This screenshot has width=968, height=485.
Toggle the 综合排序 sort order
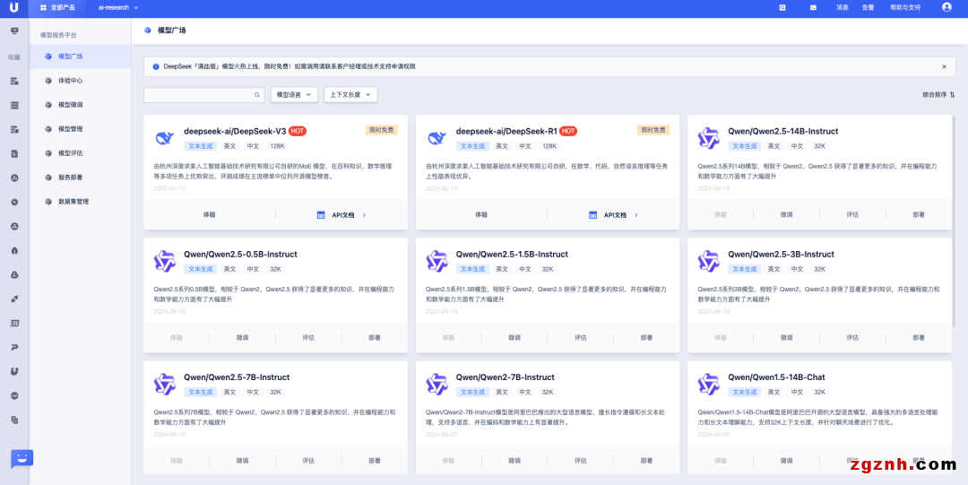(x=938, y=94)
